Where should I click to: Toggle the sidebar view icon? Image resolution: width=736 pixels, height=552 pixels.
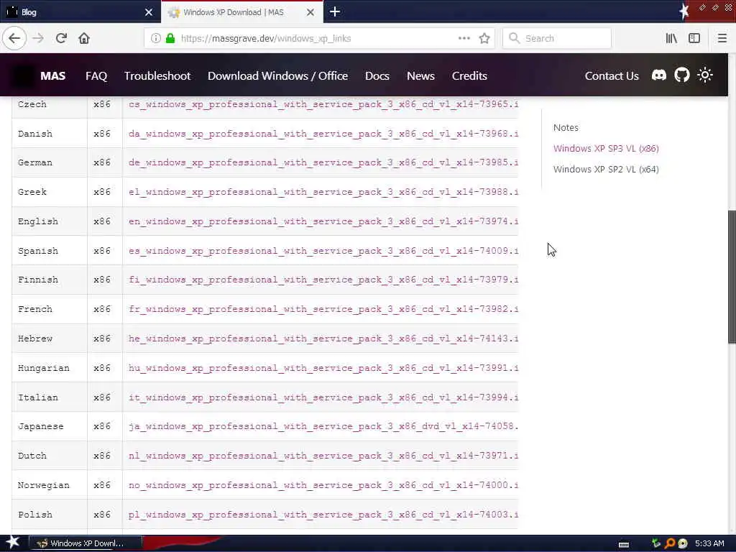coord(694,38)
